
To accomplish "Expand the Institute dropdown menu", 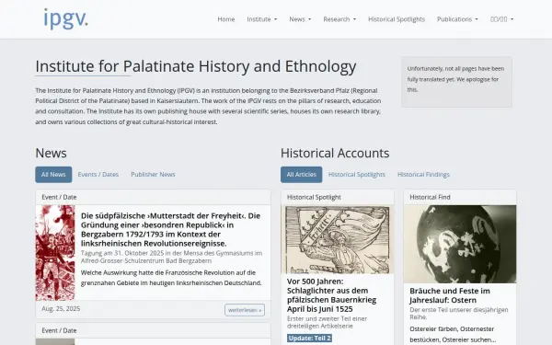I will (x=262, y=19).
